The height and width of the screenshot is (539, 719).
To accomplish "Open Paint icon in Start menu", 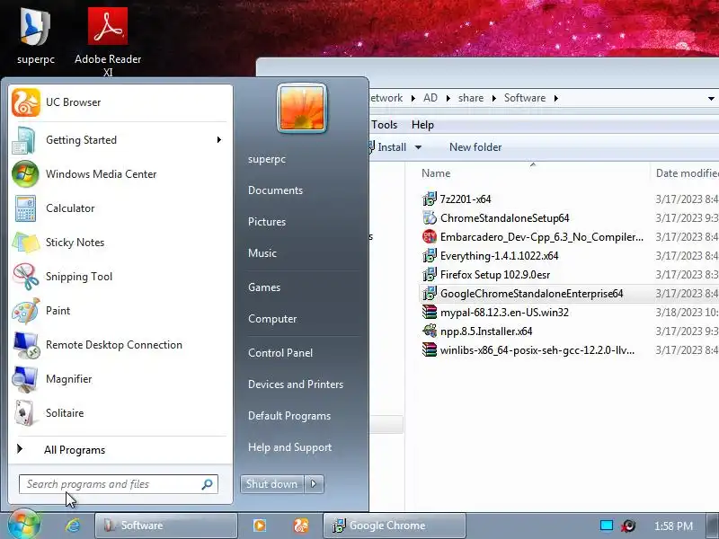I will click(26, 311).
